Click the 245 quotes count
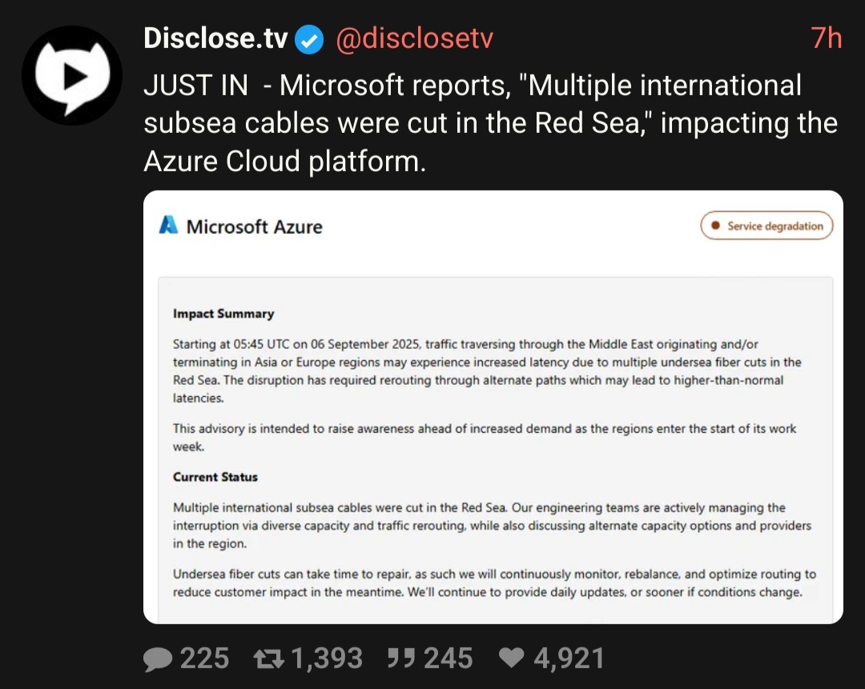 pos(448,659)
